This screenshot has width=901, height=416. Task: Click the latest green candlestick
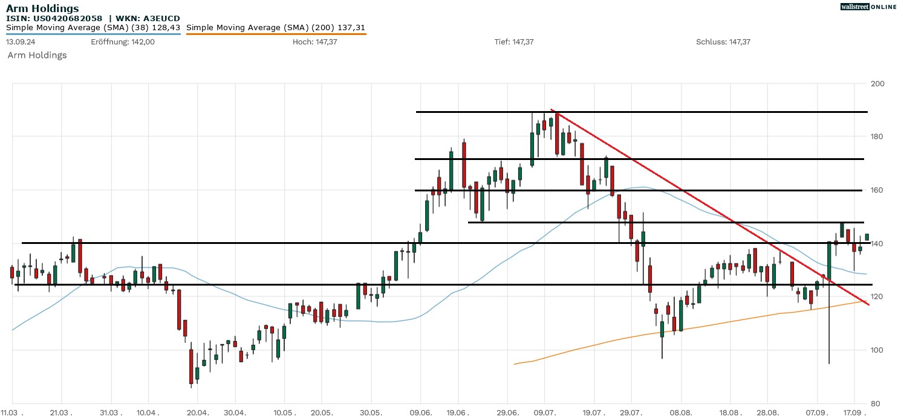pyautogui.click(x=867, y=237)
